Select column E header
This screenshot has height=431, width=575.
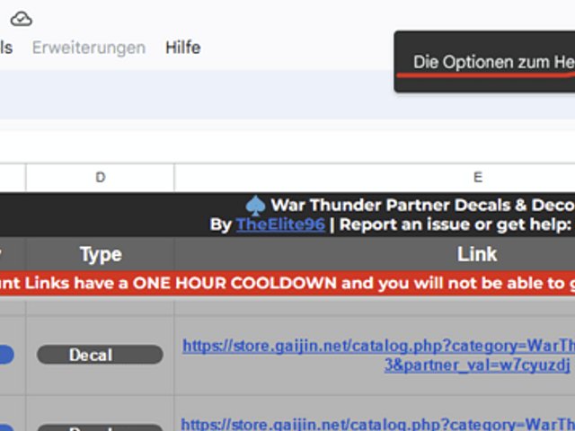[x=476, y=178]
